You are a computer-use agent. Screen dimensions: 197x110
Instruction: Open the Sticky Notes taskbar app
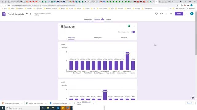tap(63, 108)
